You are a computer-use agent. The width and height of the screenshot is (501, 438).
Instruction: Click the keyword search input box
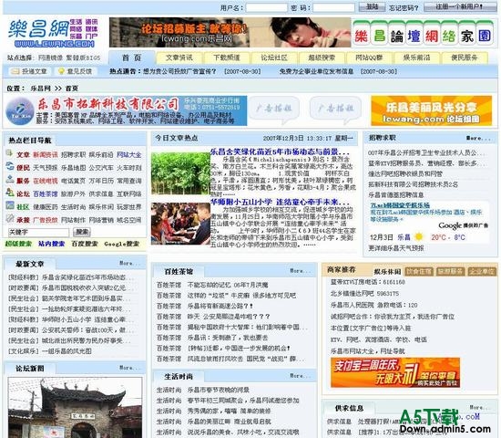pyautogui.click(x=38, y=232)
